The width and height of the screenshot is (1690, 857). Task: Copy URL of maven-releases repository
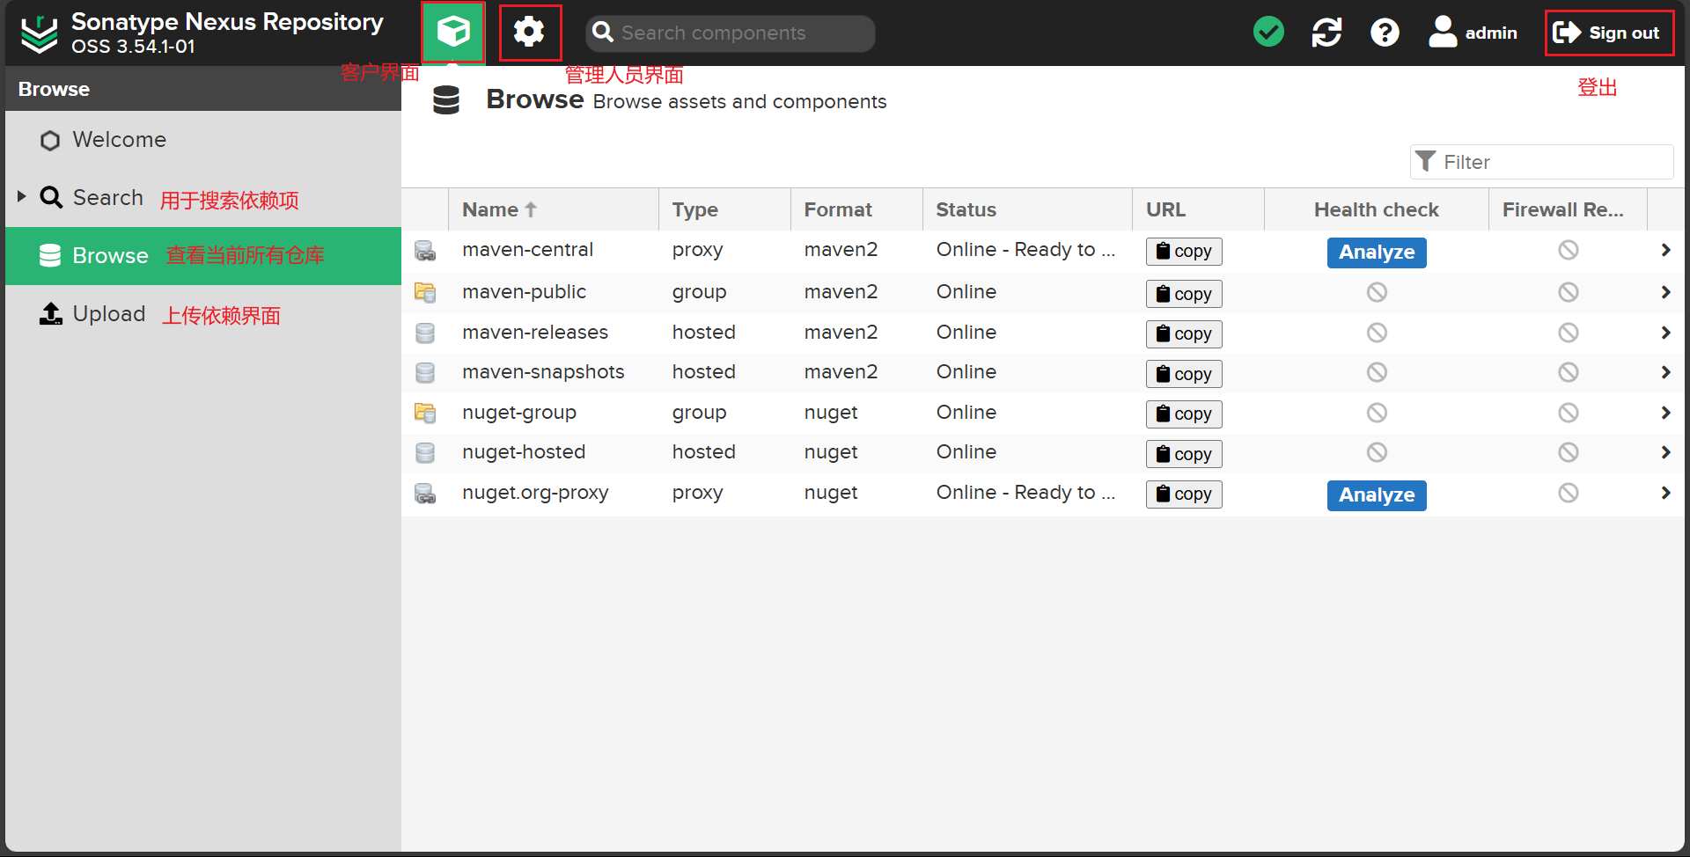pyautogui.click(x=1184, y=334)
